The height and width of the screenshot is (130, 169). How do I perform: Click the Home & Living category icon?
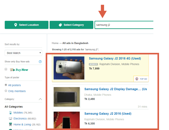[x=10, y=124]
